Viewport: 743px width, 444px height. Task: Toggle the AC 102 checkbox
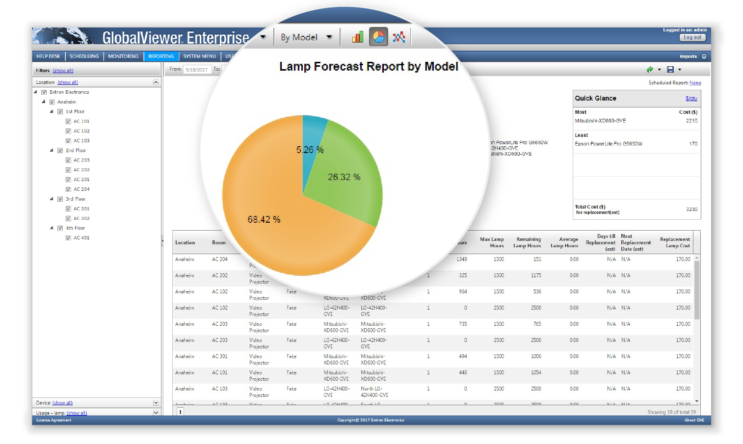click(x=68, y=131)
